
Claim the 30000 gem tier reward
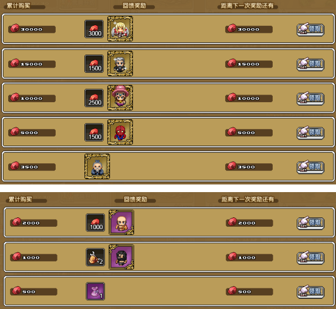coord(310,29)
